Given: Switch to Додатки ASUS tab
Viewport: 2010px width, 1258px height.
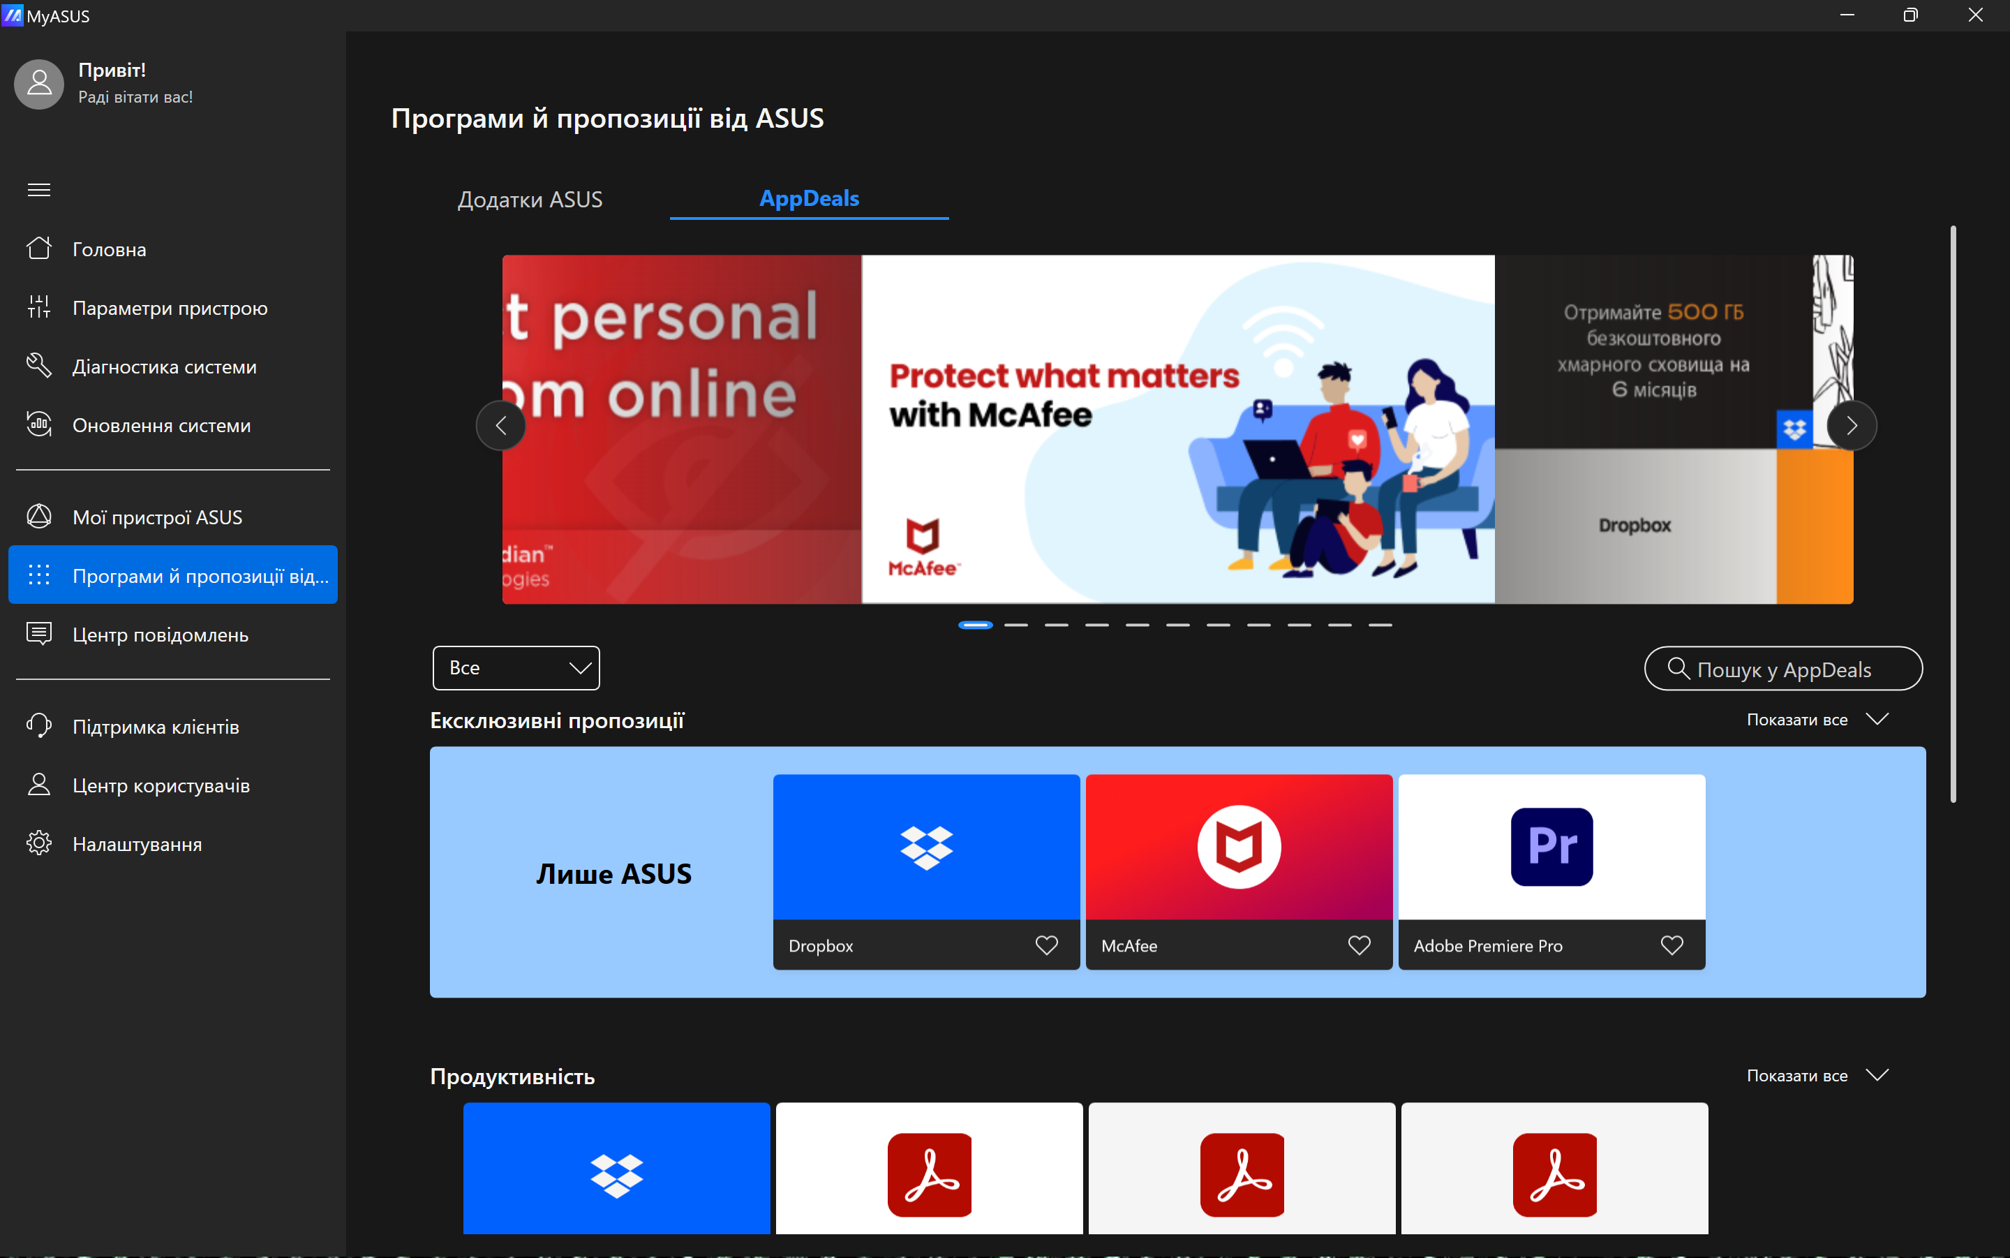Looking at the screenshot, I should pos(530,200).
